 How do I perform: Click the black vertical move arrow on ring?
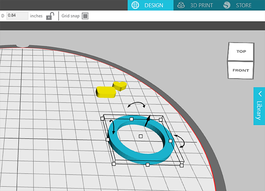tap(148, 121)
